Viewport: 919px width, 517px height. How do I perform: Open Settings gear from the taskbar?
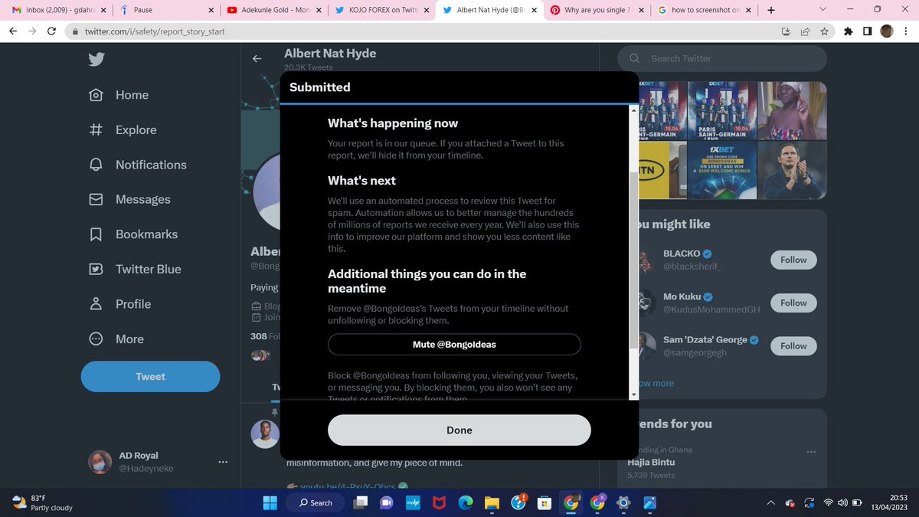pos(623,502)
